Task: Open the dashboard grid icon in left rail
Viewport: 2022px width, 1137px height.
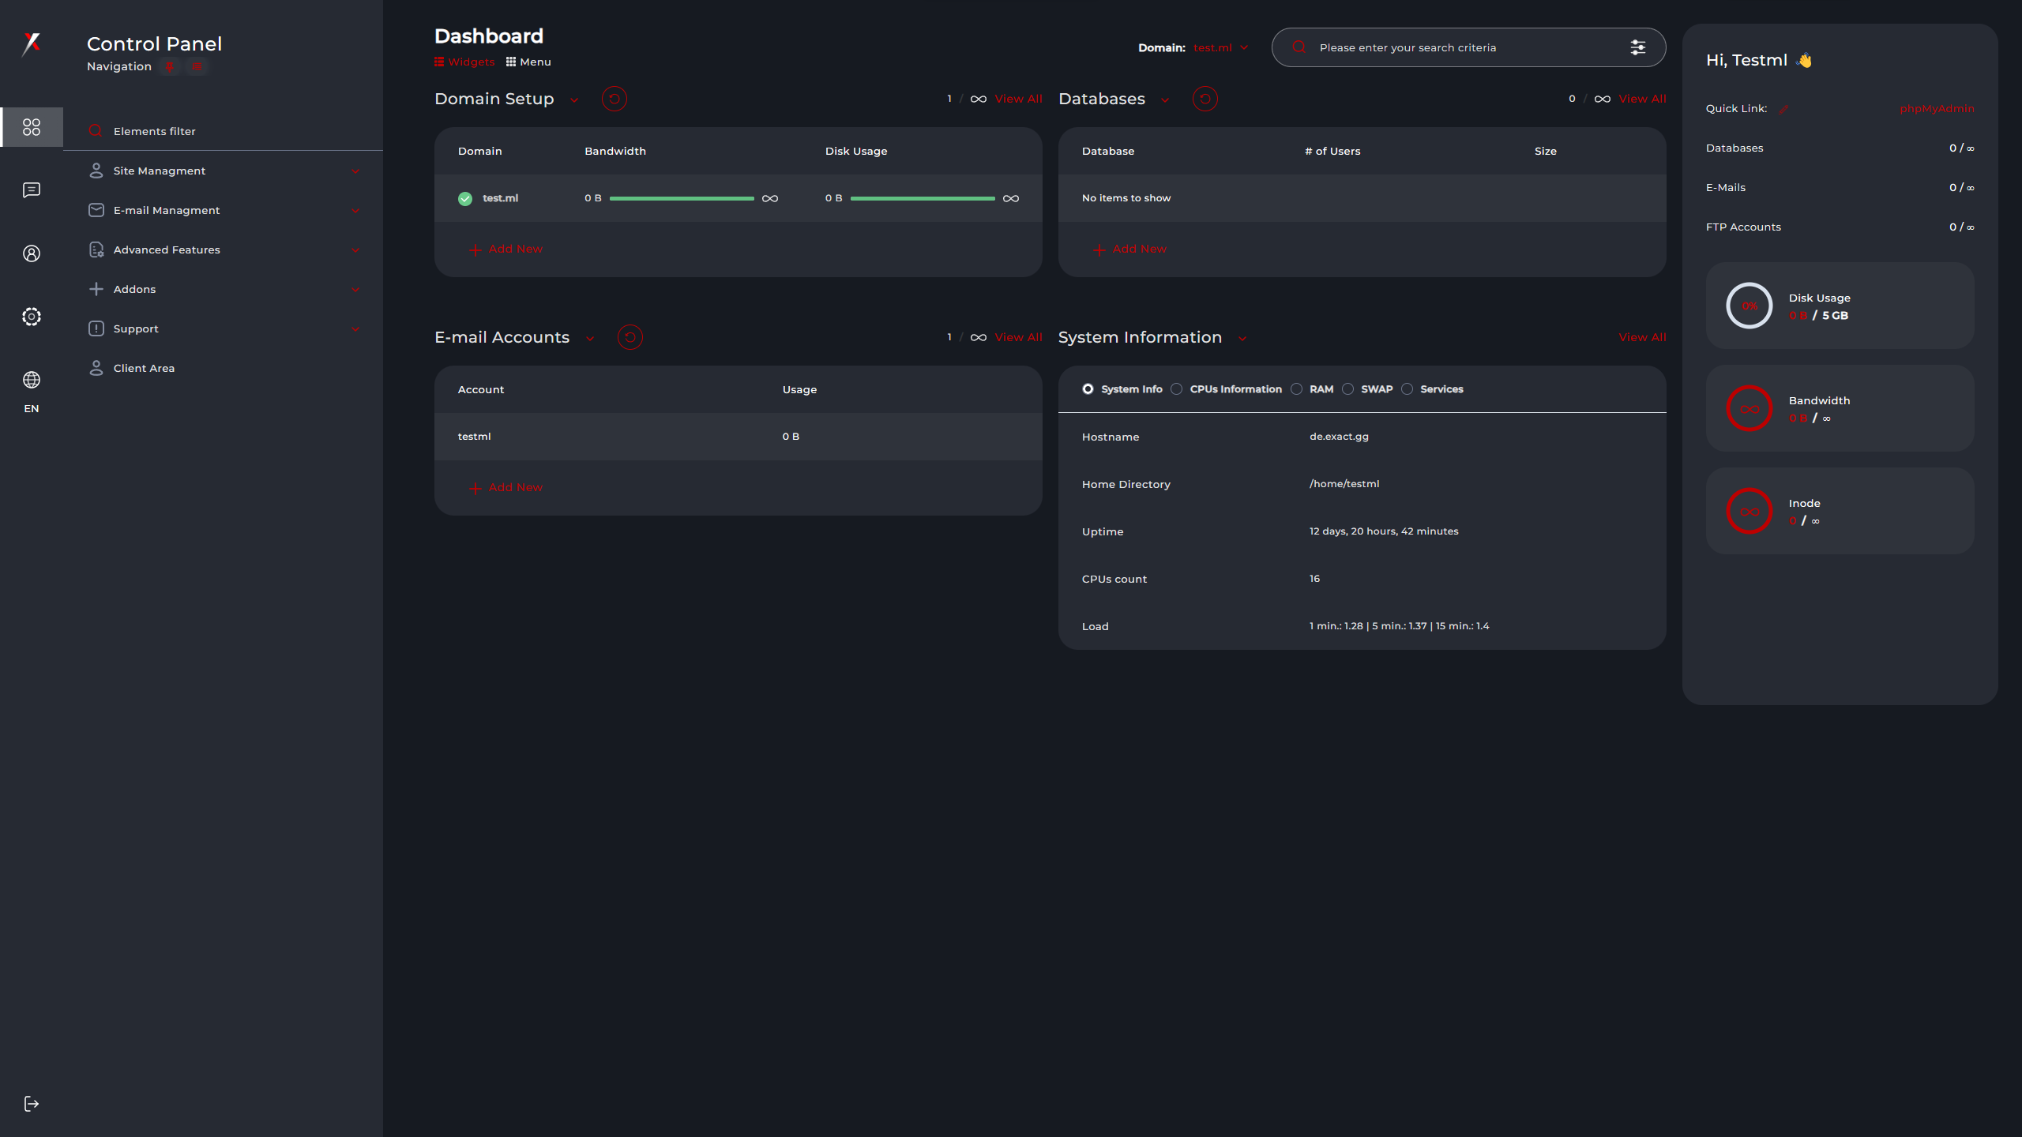Action: coord(32,127)
